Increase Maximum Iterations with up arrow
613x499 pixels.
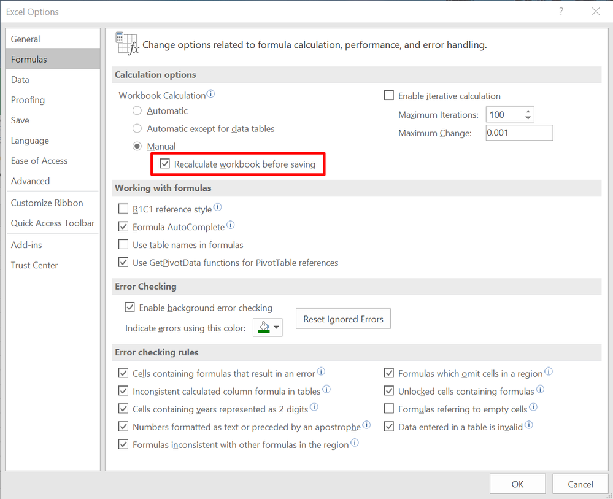(528, 111)
